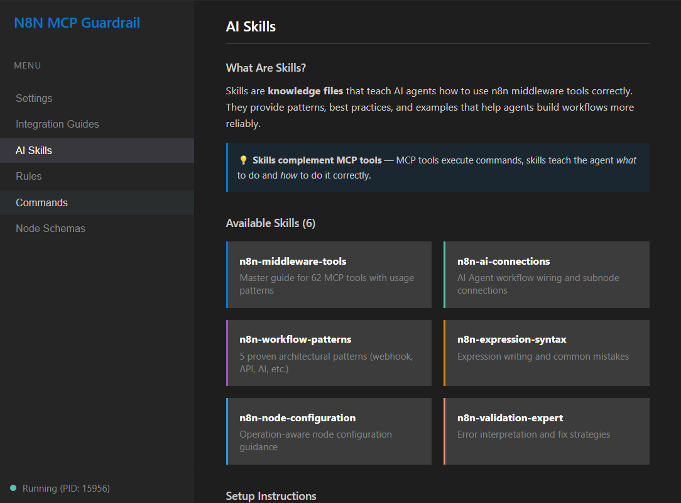Open the n8n-validation-expert skill card
Image resolution: width=681 pixels, height=503 pixels.
[x=546, y=431]
